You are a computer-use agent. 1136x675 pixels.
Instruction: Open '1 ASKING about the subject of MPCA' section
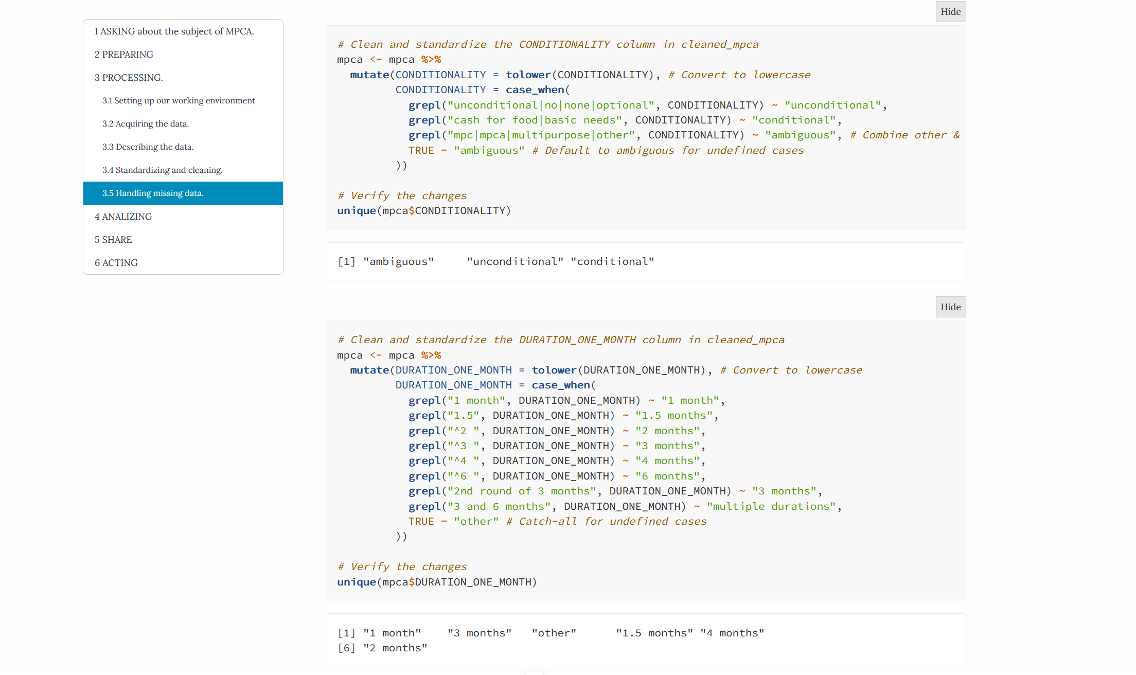183,31
